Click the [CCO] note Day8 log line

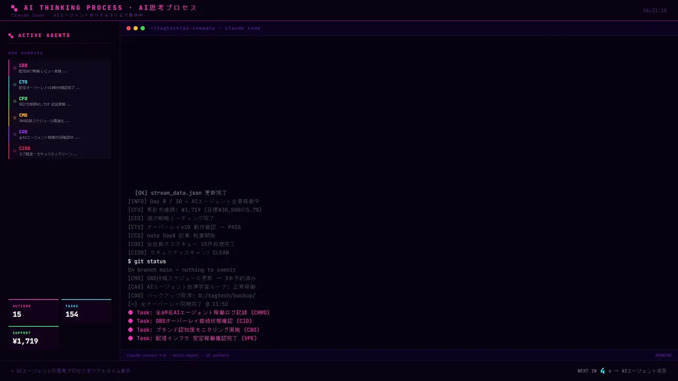[172, 235]
